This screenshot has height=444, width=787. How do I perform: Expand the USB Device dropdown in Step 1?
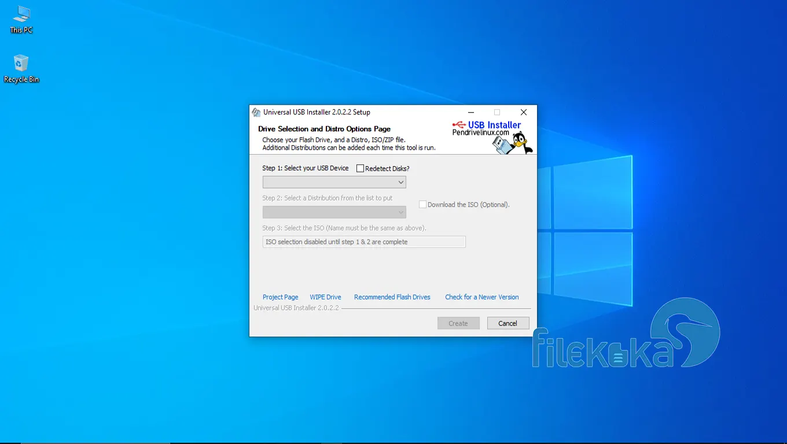coord(334,182)
